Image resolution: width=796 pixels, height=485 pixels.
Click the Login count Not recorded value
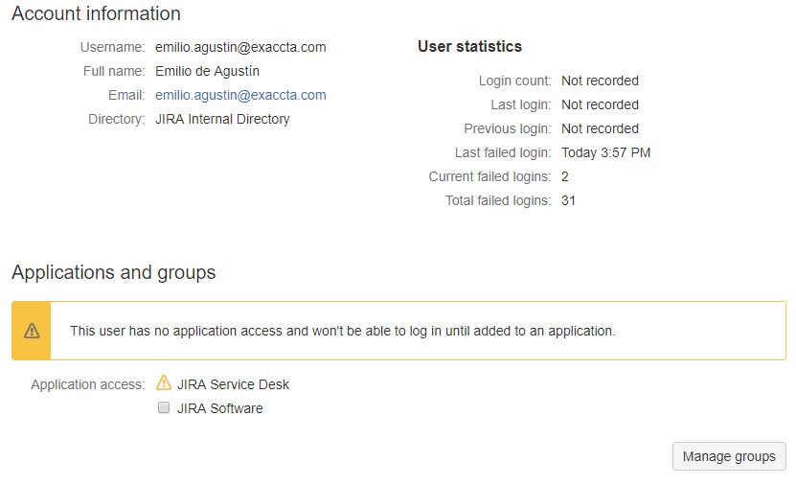coord(600,81)
